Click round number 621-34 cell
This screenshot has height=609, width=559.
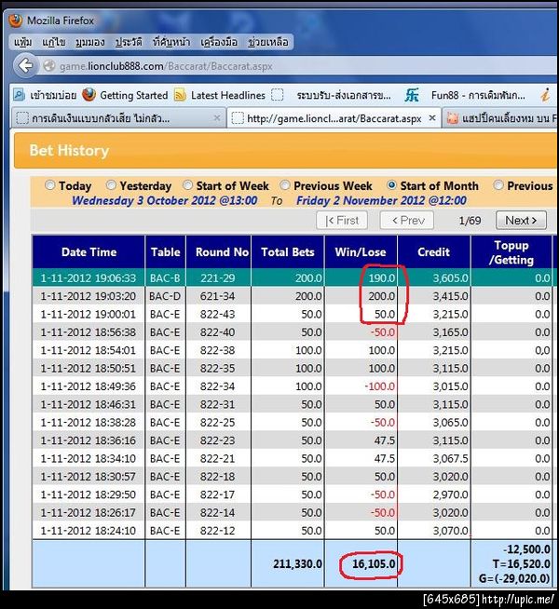point(217,296)
